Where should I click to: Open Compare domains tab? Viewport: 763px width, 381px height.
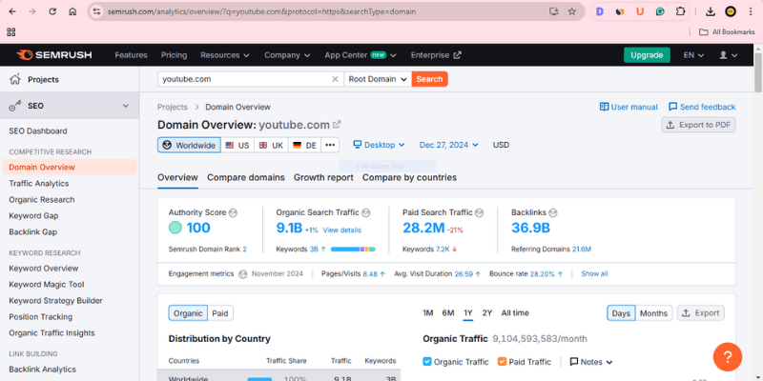(x=246, y=177)
